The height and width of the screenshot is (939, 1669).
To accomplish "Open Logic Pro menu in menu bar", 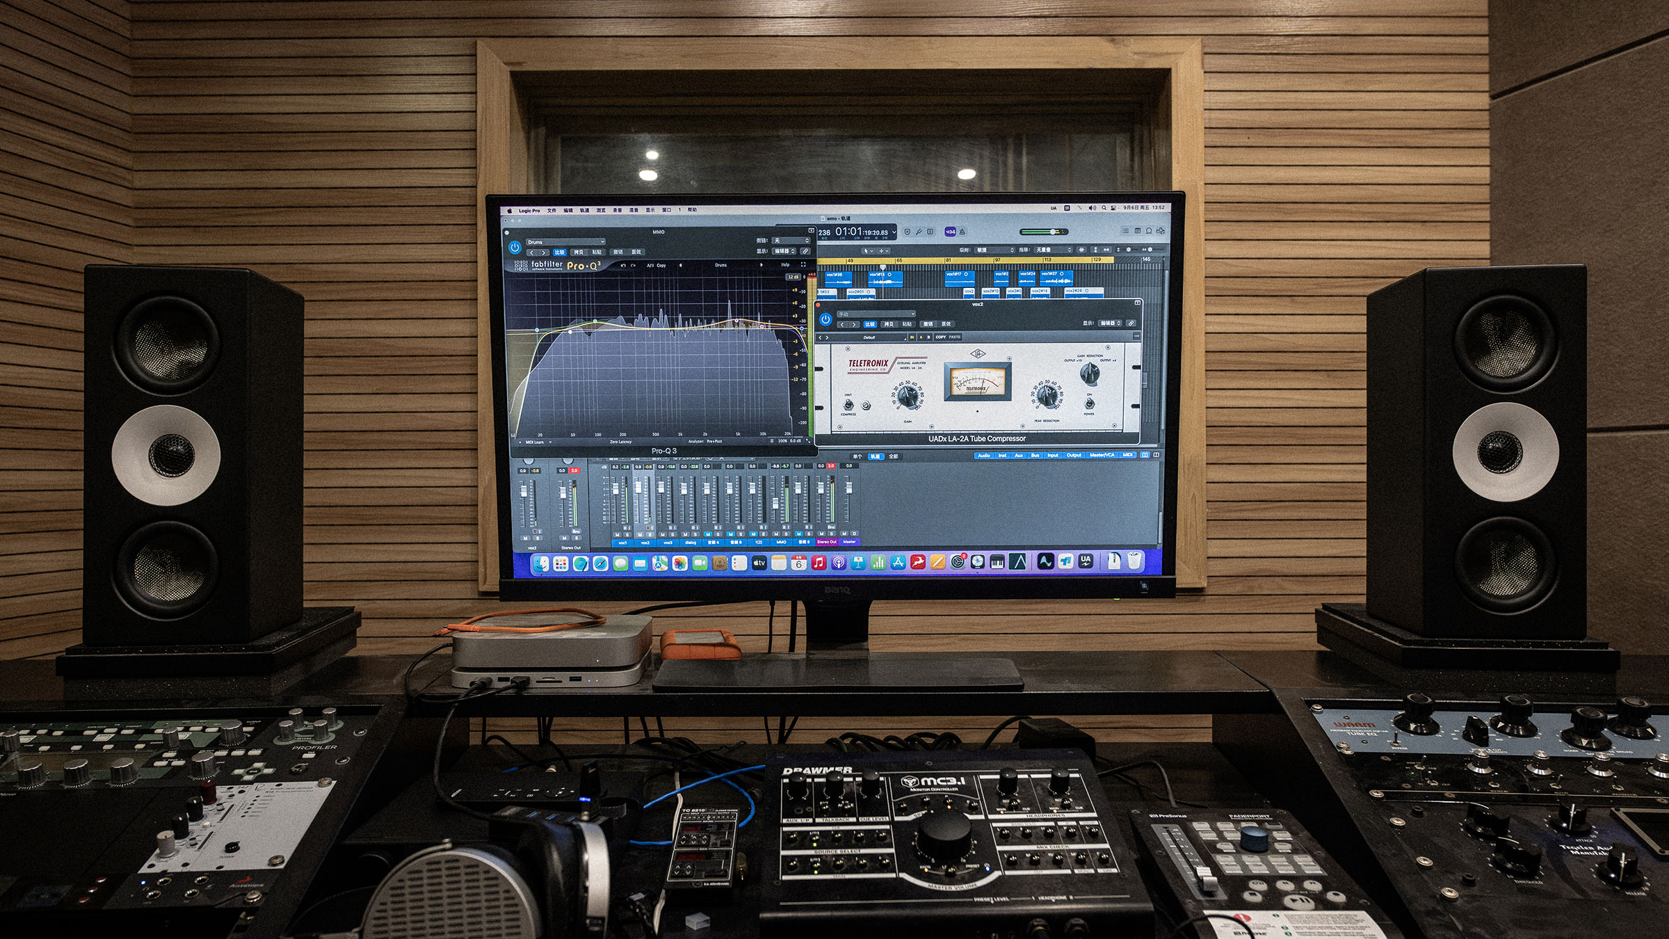I will point(529,210).
